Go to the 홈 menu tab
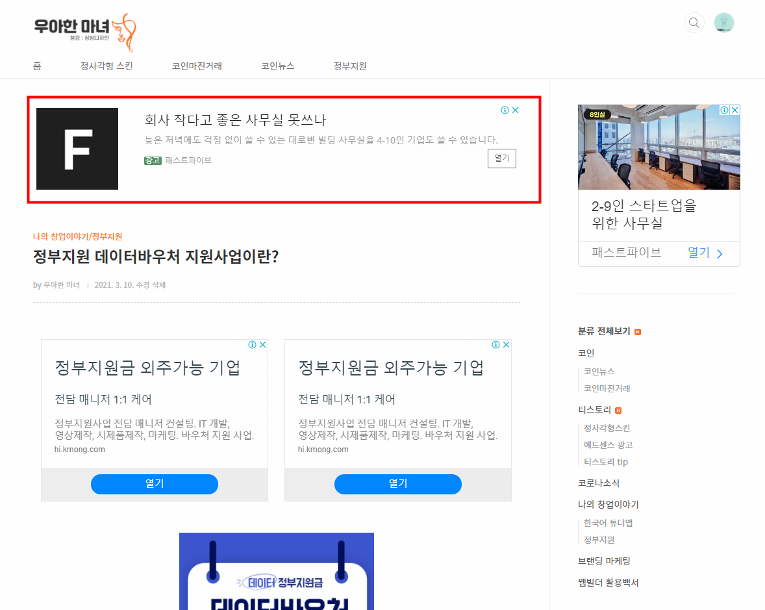The width and height of the screenshot is (765, 610). click(x=37, y=66)
